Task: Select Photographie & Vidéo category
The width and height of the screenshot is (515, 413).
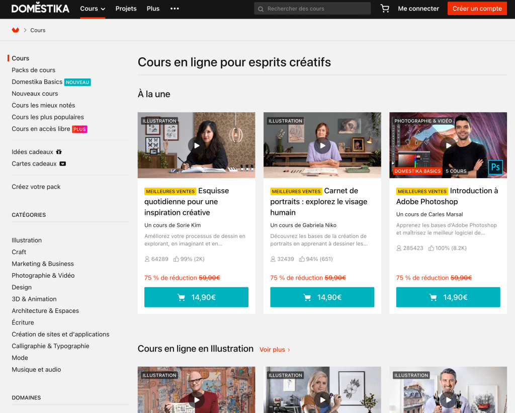Action: (43, 275)
